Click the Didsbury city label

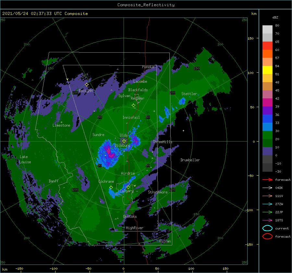click(x=123, y=145)
